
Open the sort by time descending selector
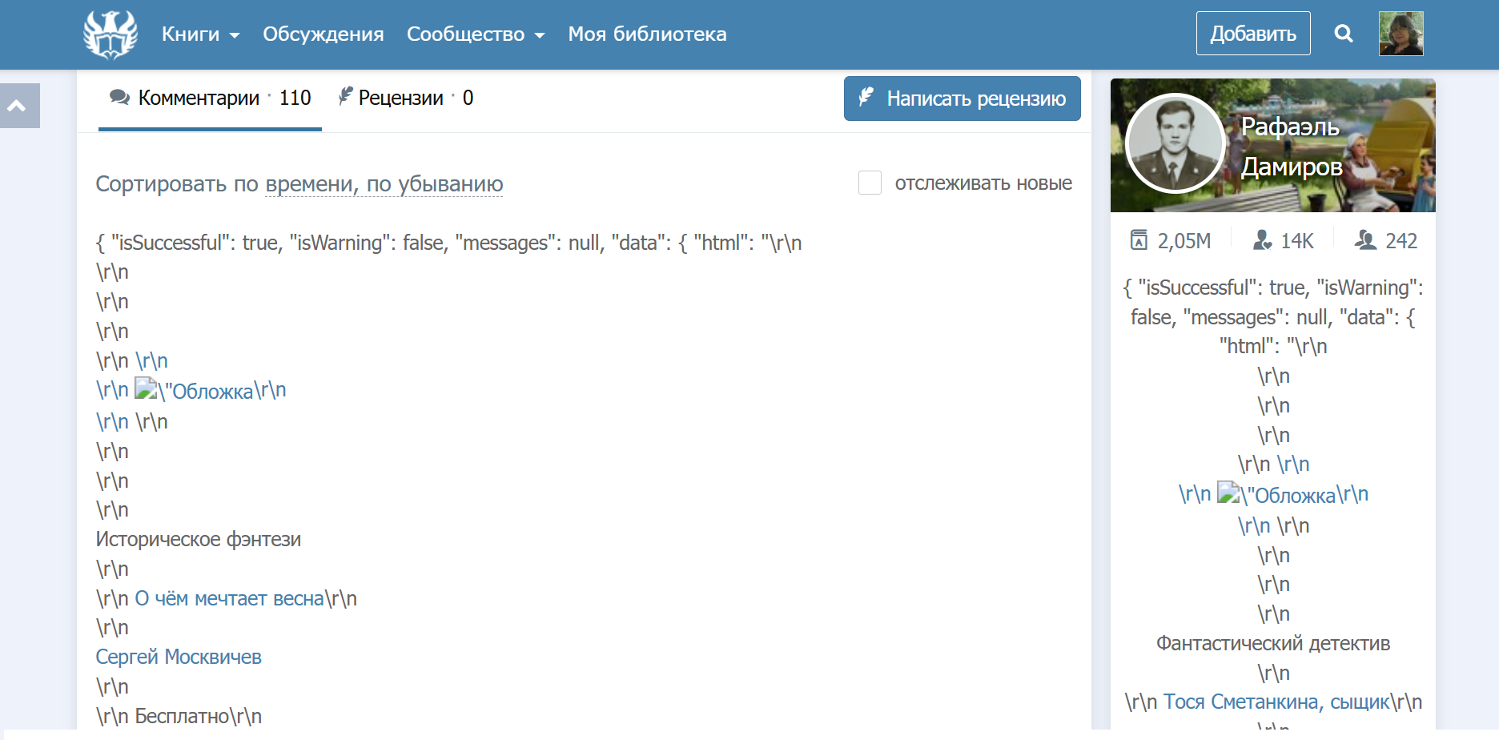coord(384,184)
